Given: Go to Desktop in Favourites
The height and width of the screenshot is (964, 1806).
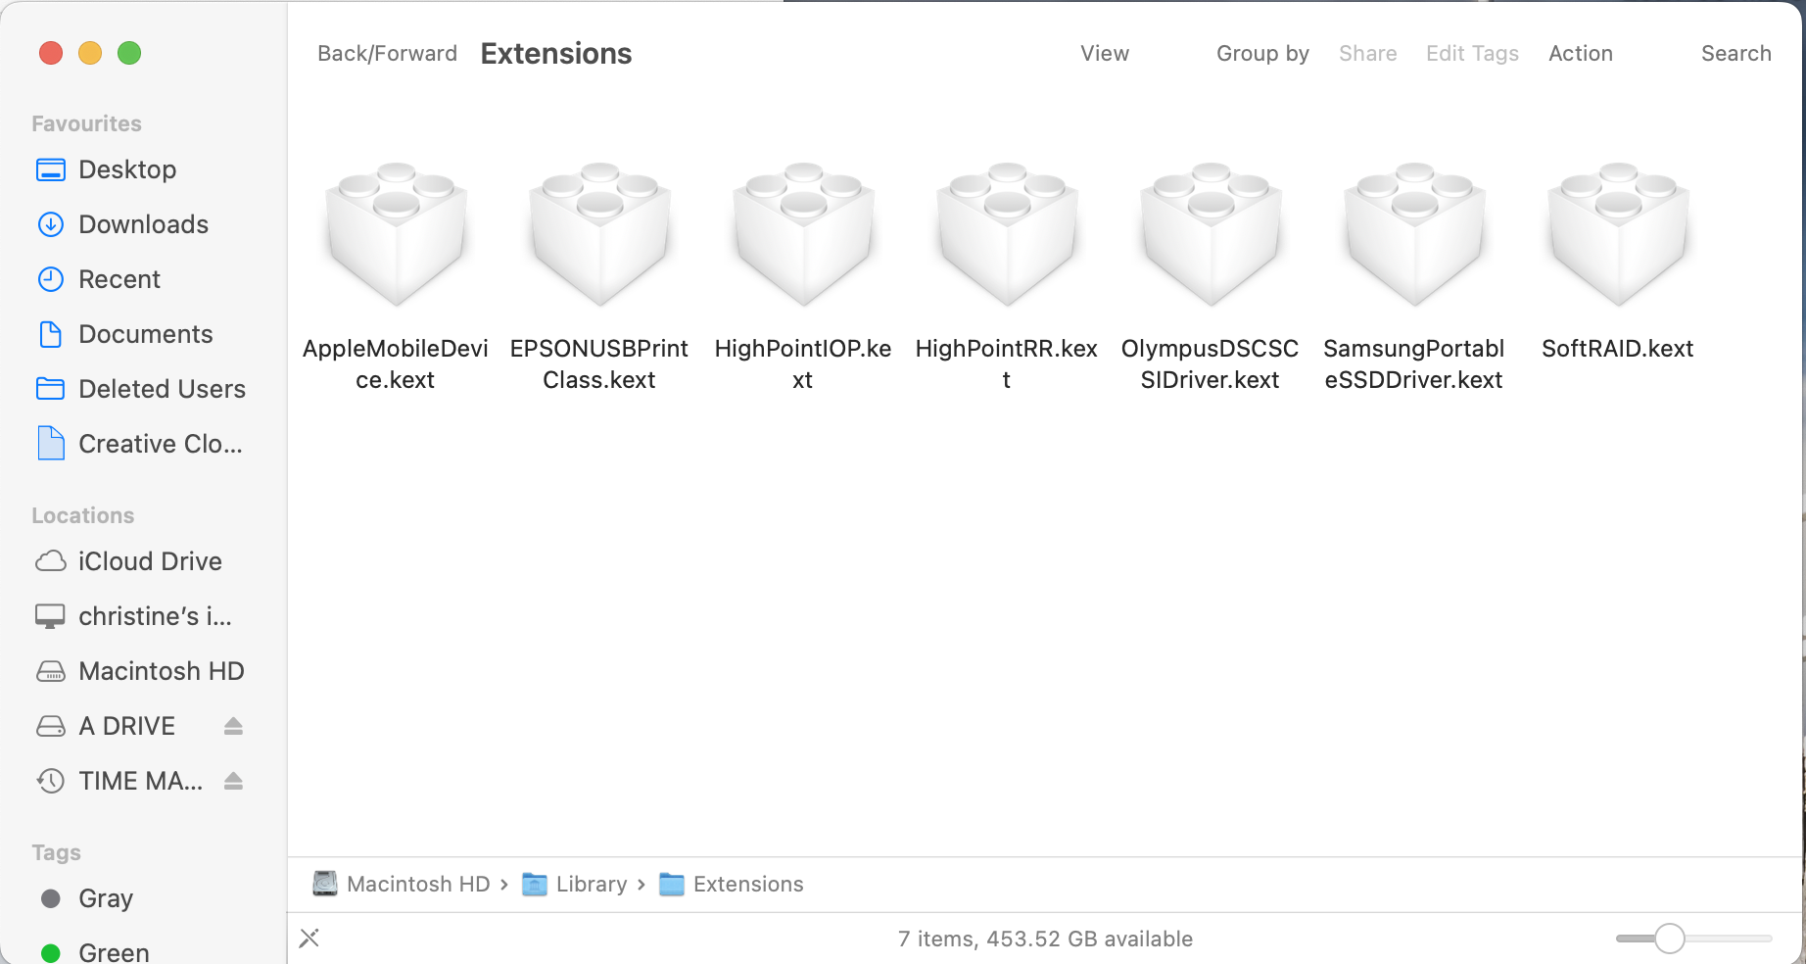Looking at the screenshot, I should click(x=127, y=169).
